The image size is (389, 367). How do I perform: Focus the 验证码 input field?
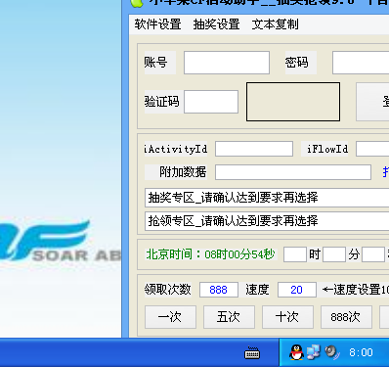tap(211, 102)
